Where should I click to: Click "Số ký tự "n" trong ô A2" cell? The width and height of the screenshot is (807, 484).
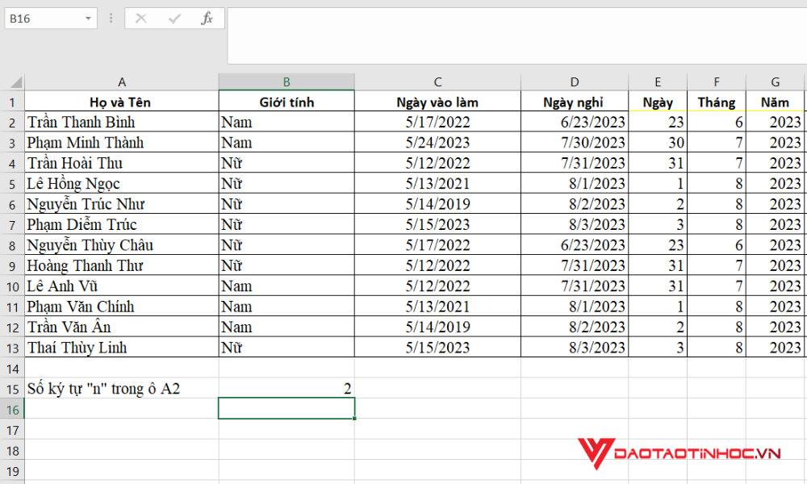click(x=122, y=389)
